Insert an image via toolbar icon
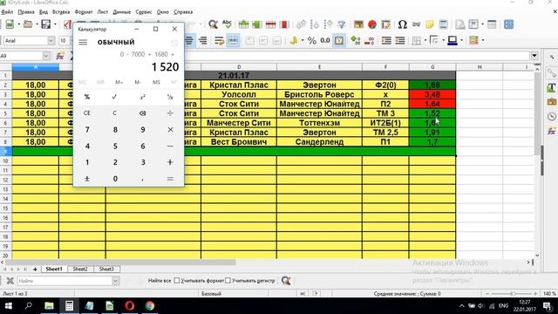The width and height of the screenshot is (558, 314). (358, 24)
